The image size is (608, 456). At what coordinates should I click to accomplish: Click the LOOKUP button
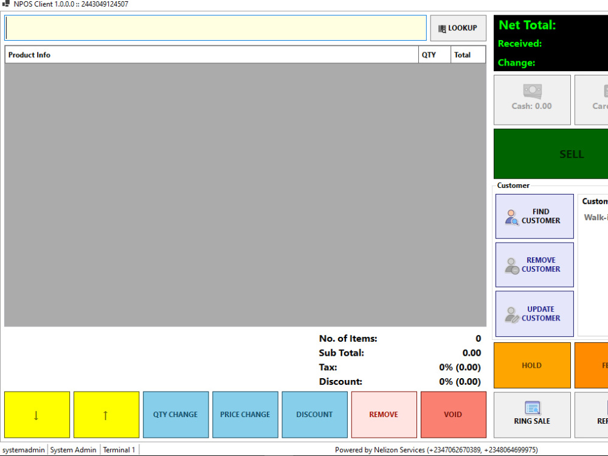(458, 28)
